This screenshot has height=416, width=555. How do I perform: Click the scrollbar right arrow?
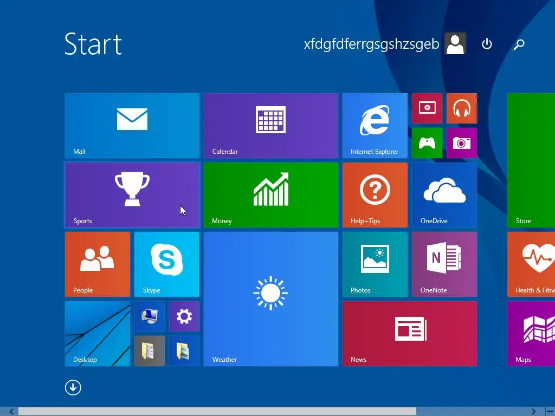click(534, 412)
